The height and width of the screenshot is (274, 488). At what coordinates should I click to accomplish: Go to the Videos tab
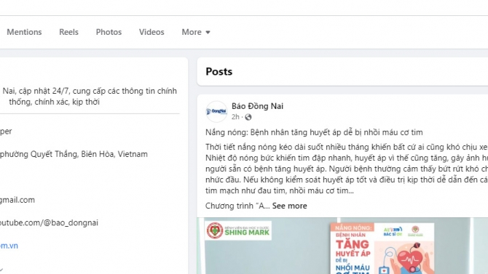[x=151, y=32]
